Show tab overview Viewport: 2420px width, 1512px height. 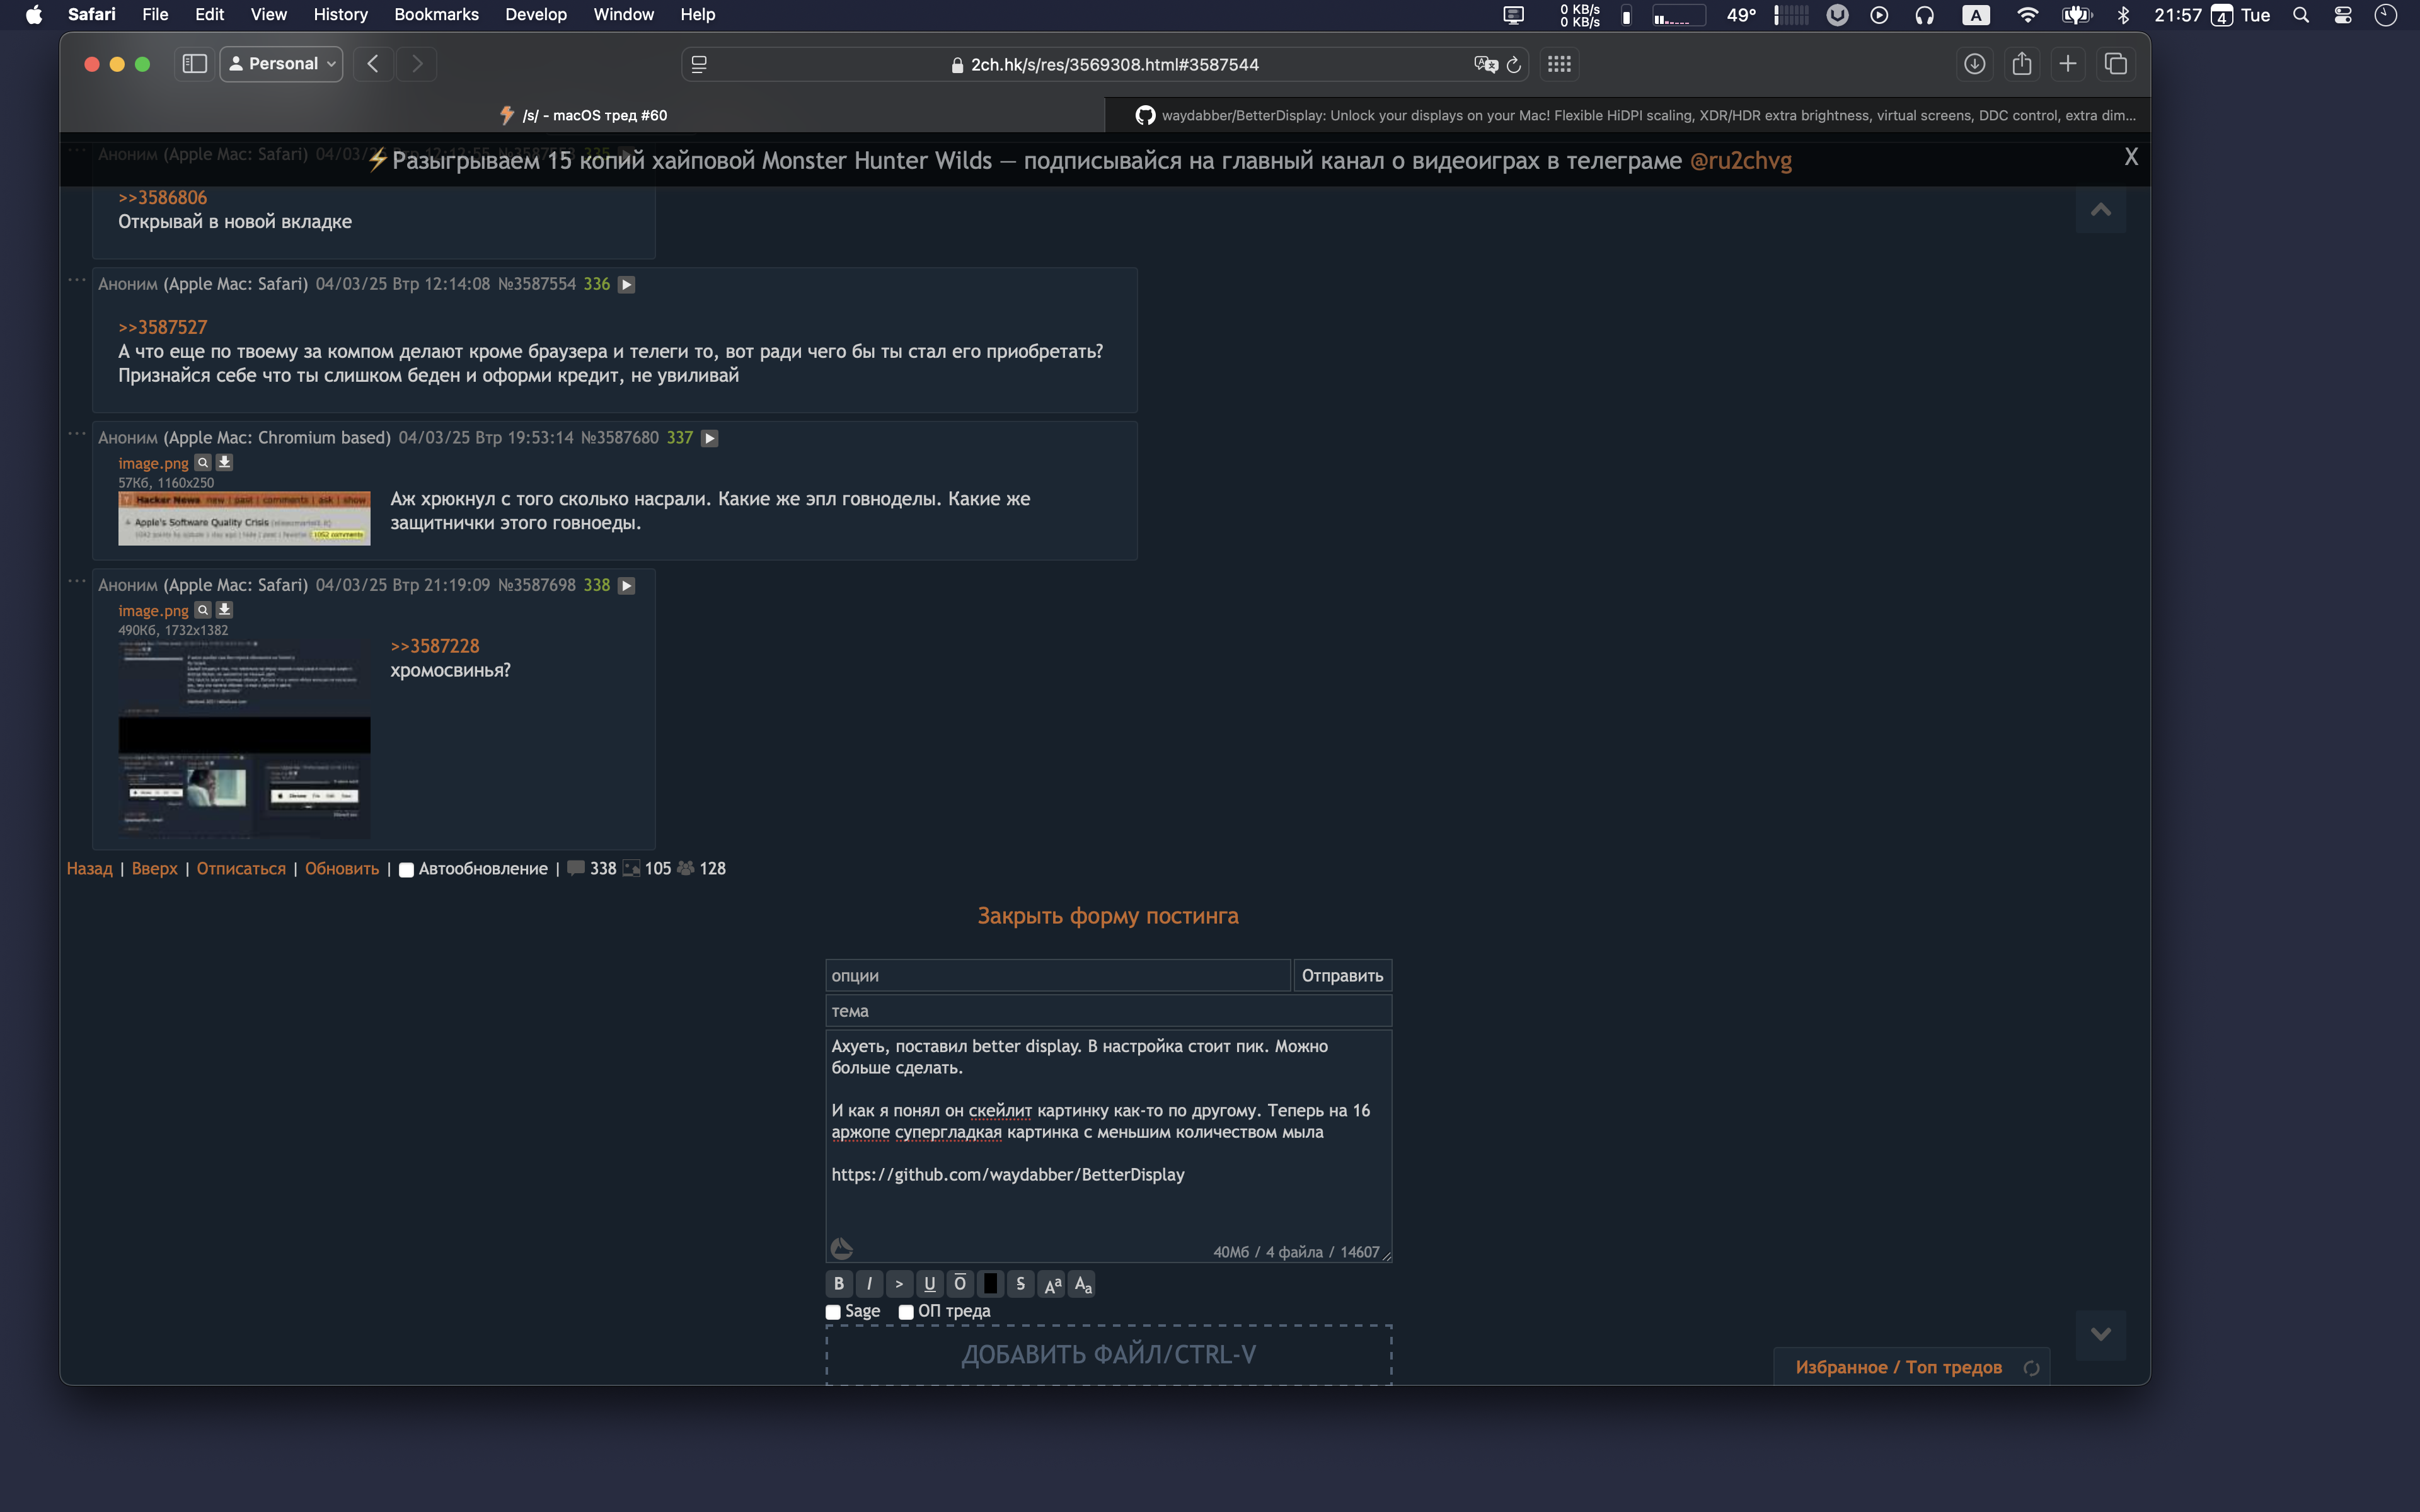click(2115, 64)
